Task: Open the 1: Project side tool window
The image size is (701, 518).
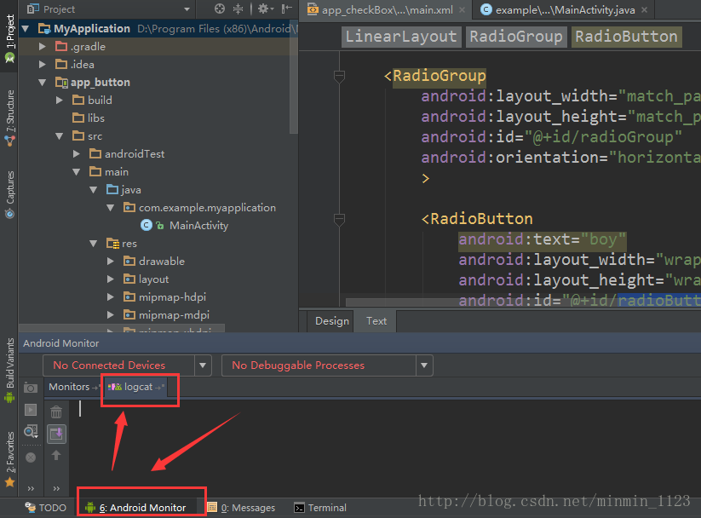Action: pos(9,38)
